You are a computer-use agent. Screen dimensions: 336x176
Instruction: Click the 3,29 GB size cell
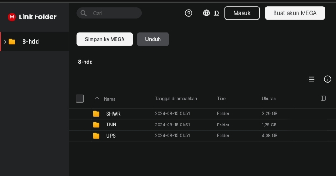pyautogui.click(x=269, y=114)
